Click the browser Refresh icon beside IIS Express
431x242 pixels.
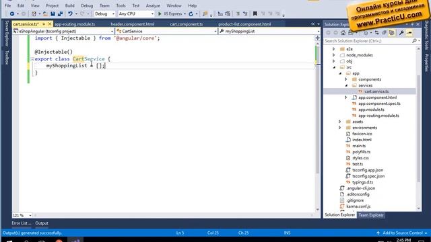(x=191, y=13)
